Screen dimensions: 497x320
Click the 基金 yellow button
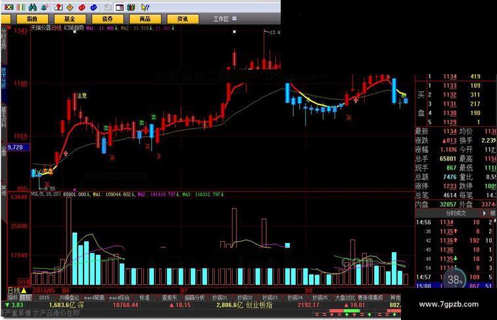coord(70,19)
